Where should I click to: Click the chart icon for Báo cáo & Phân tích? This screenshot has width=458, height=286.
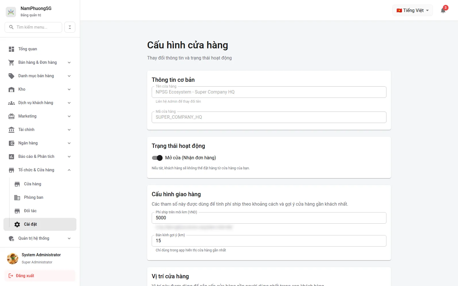tap(11, 157)
